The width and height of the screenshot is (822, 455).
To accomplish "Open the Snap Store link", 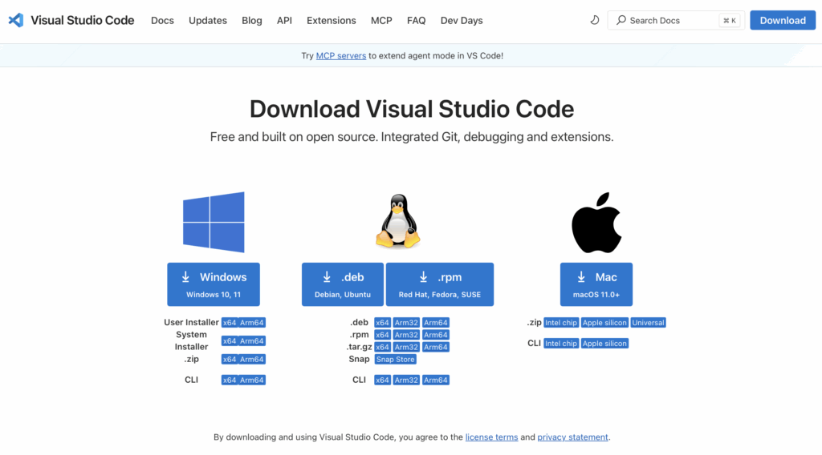I will (x=395, y=360).
